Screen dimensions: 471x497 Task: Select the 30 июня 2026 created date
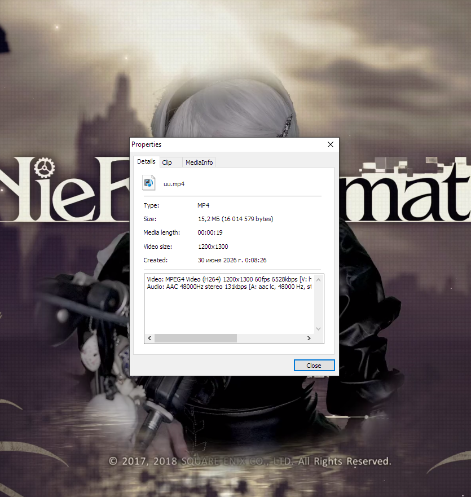232,260
